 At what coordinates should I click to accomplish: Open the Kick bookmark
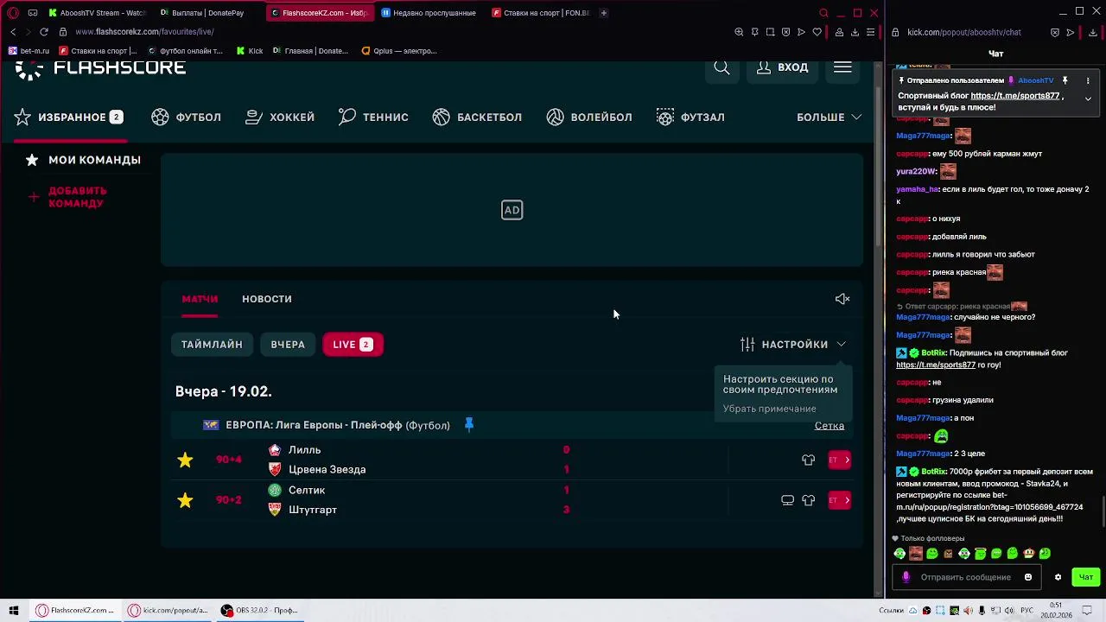250,51
